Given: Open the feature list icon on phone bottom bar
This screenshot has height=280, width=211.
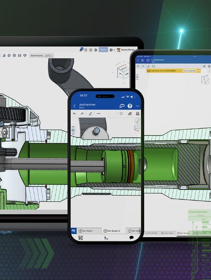Looking at the screenshot, I should coord(81,238).
